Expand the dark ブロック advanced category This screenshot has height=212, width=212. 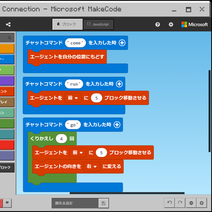pos(7,167)
